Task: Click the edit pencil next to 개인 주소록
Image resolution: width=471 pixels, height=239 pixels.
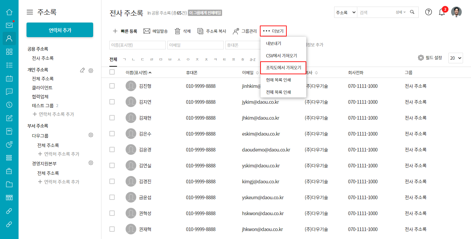Action: coord(83,70)
